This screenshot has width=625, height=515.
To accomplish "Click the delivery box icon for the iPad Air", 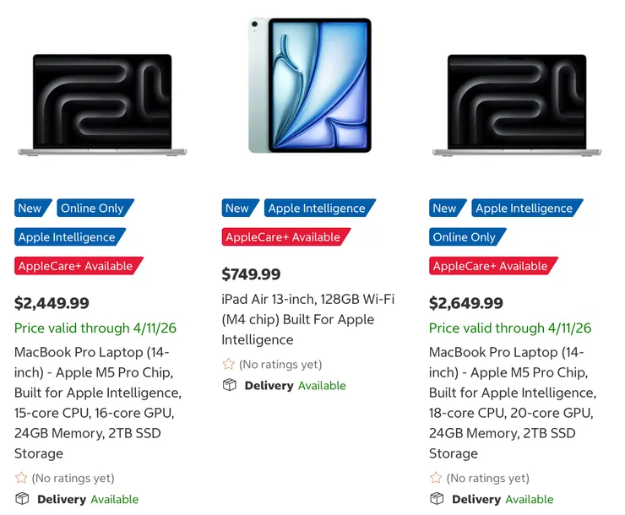I will point(229,386).
